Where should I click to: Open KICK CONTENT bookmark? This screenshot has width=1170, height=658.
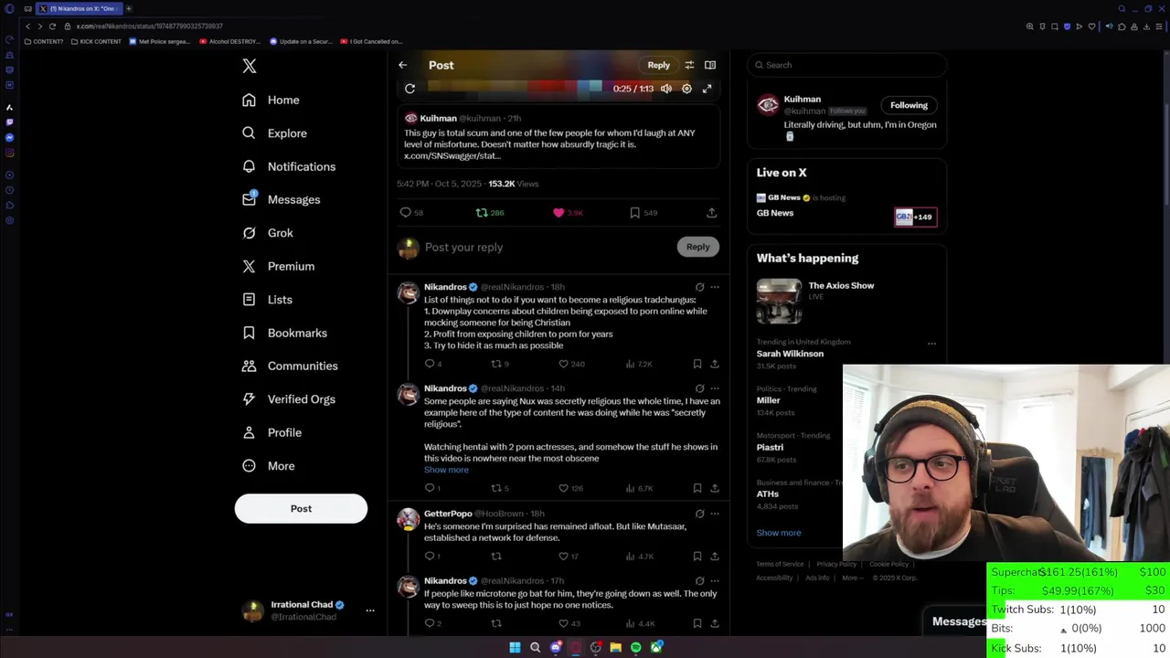click(96, 41)
